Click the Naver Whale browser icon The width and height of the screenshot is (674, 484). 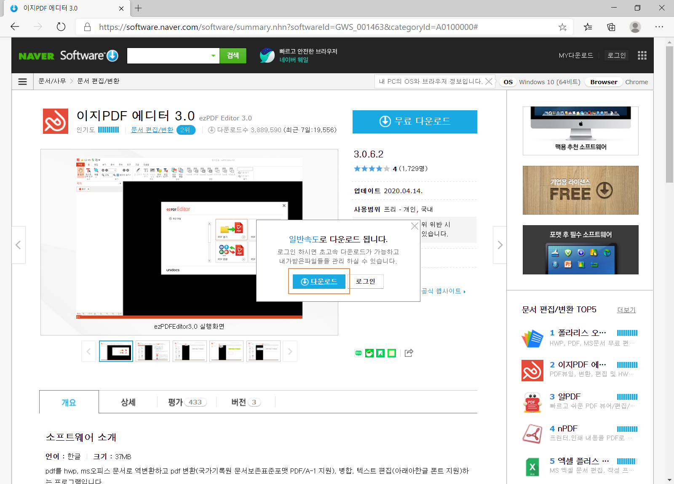[267, 56]
